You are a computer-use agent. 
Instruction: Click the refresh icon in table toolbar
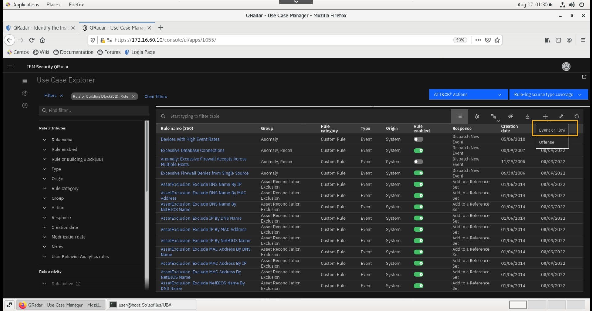coord(577,117)
